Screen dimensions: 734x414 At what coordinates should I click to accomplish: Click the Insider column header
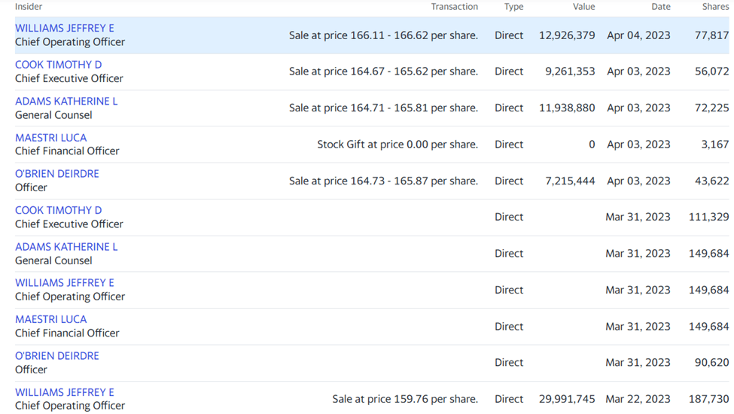(x=29, y=7)
